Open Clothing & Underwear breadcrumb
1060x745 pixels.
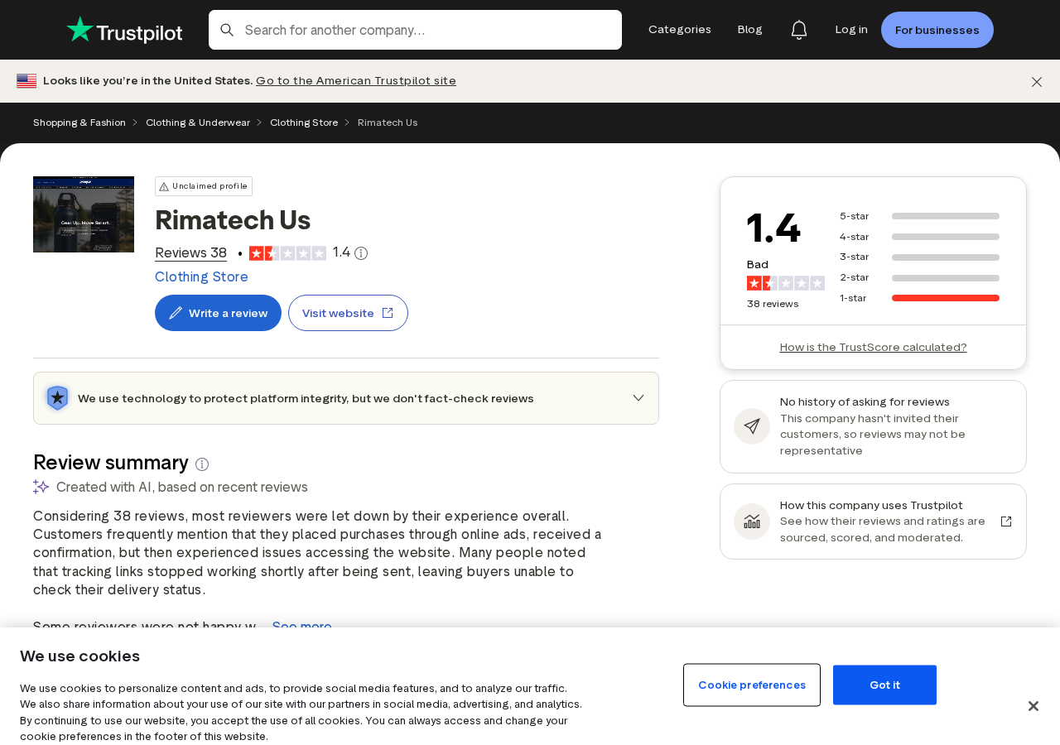point(198,123)
